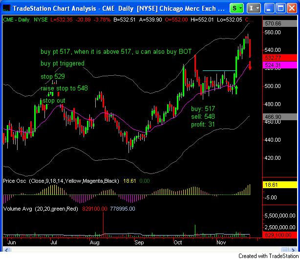Click the 'Nov' date axis label

pos(221,242)
